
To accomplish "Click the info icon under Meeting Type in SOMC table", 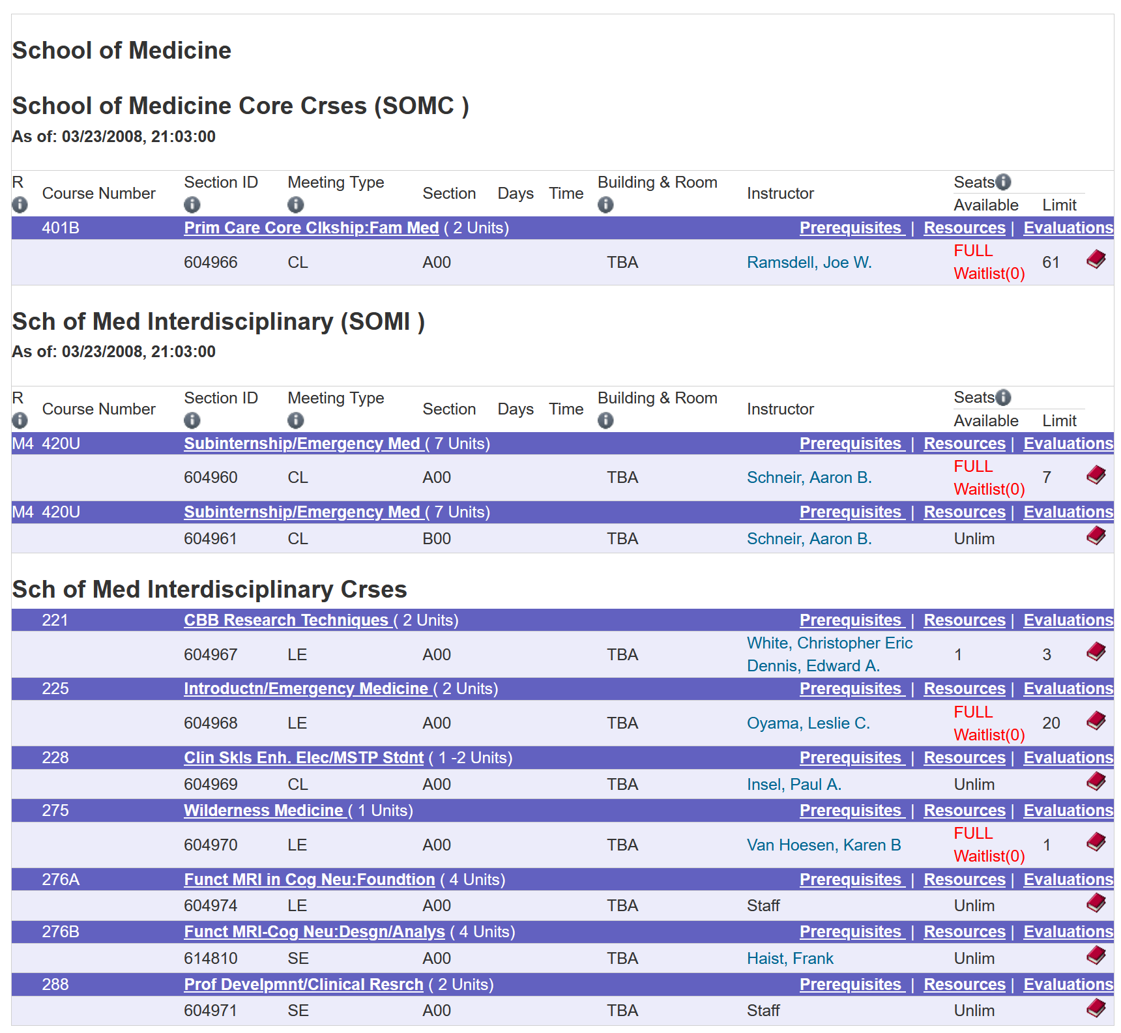I will pos(295,205).
